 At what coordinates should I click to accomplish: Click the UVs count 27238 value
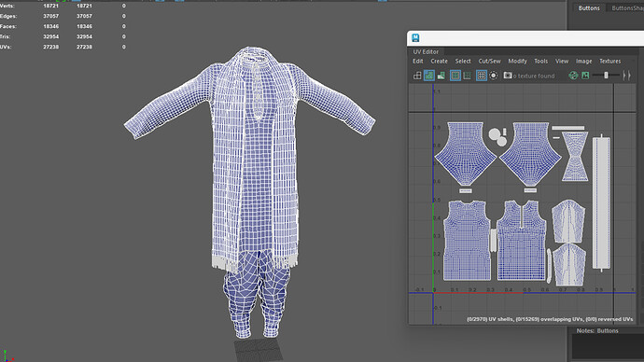(x=51, y=48)
